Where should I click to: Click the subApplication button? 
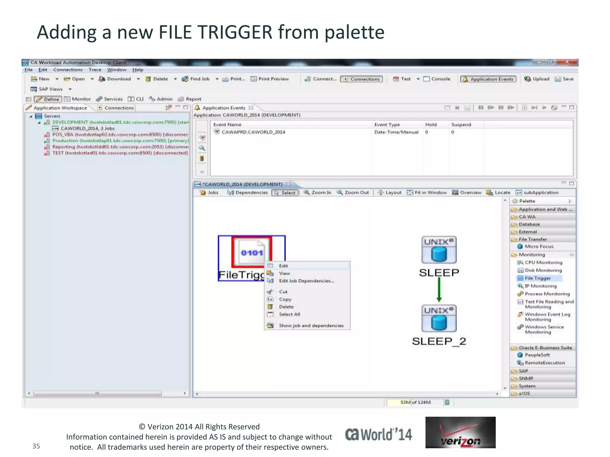[x=537, y=192]
